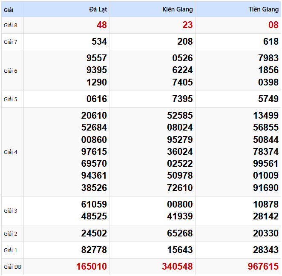Click Giải 2 number 65268
Image resolution: width=282 pixels, height=276 pixels.
180,233
